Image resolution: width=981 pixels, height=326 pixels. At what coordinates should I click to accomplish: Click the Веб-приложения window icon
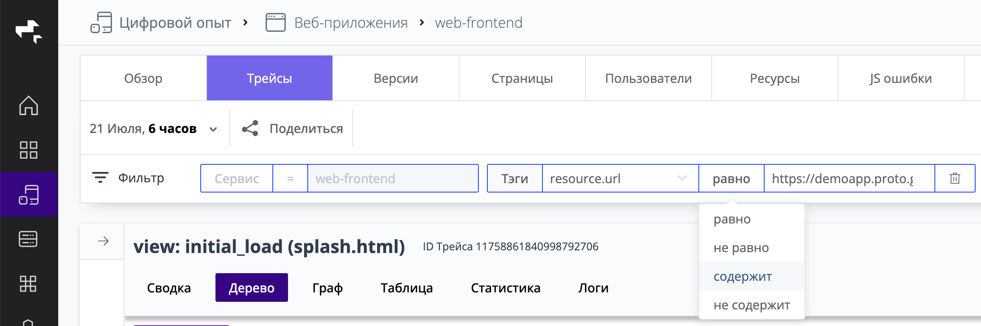275,22
